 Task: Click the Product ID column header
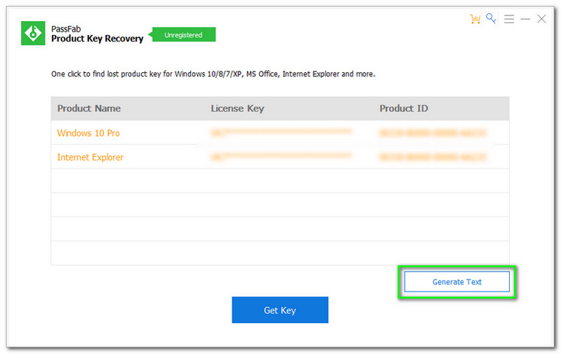(404, 109)
